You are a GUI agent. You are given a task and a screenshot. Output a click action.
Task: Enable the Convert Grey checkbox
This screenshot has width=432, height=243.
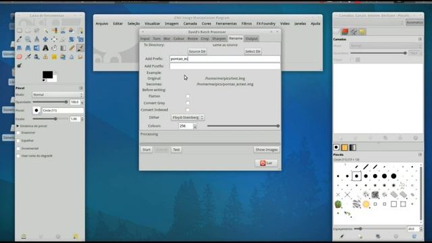tap(188, 103)
